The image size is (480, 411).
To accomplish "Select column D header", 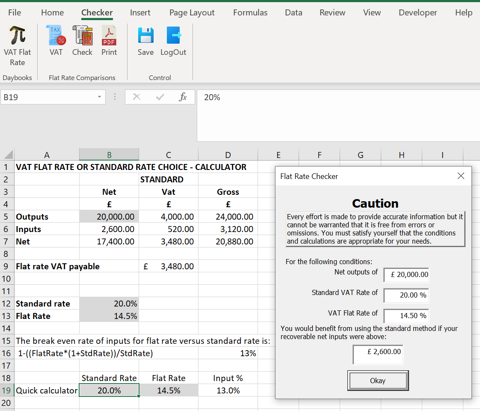I will 228,155.
